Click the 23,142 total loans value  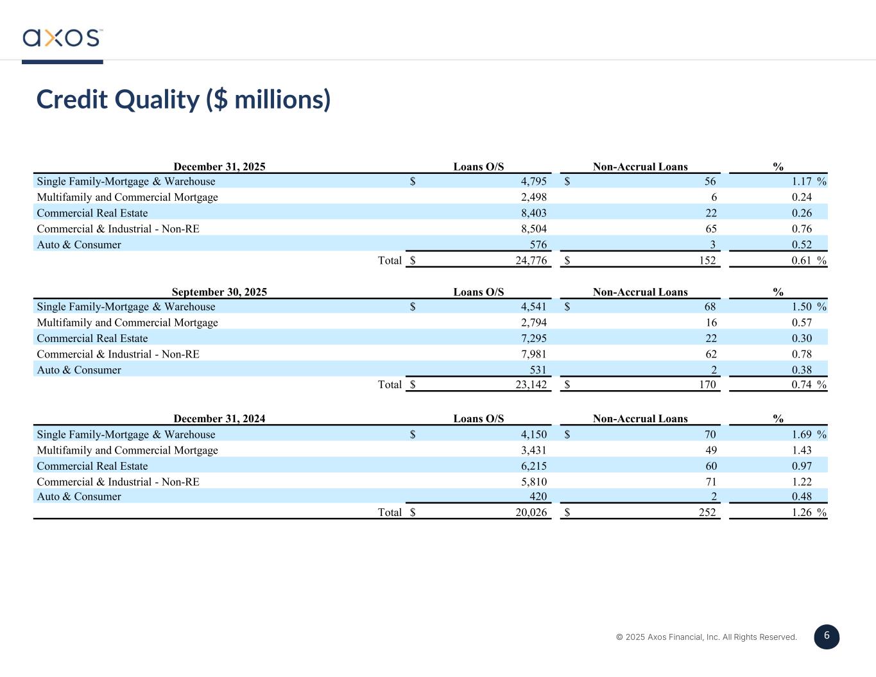click(x=531, y=385)
